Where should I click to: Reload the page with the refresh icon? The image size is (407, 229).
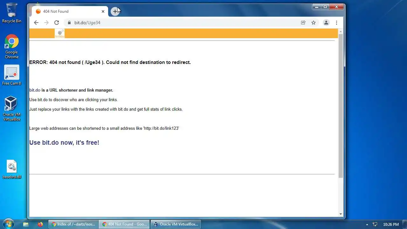coord(57,23)
